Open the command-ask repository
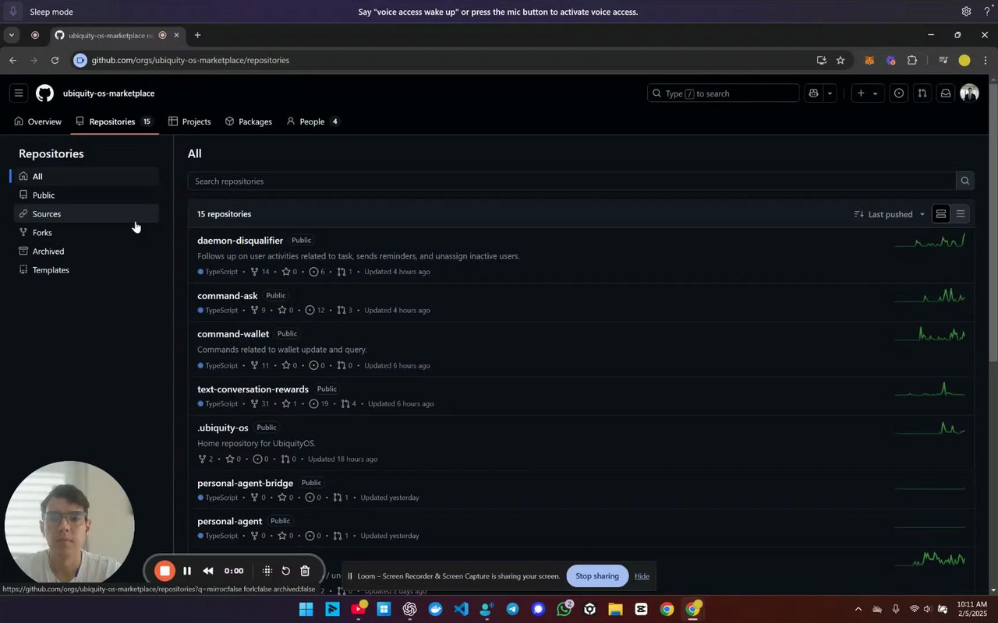Image resolution: width=998 pixels, height=623 pixels. [228, 296]
